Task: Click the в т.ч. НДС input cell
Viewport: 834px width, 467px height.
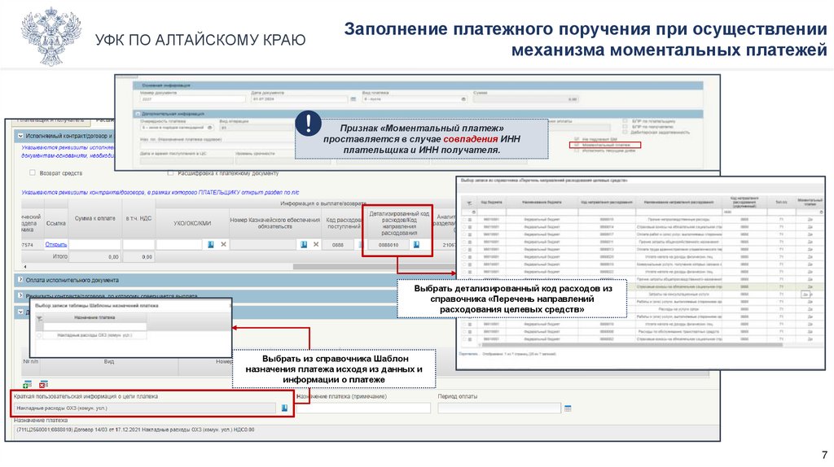Action: click(138, 244)
